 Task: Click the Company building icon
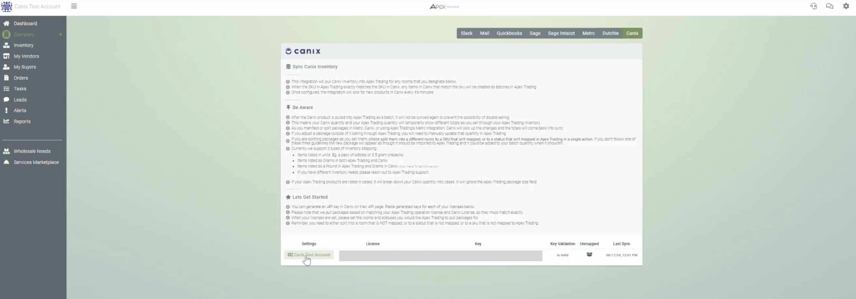6,34
